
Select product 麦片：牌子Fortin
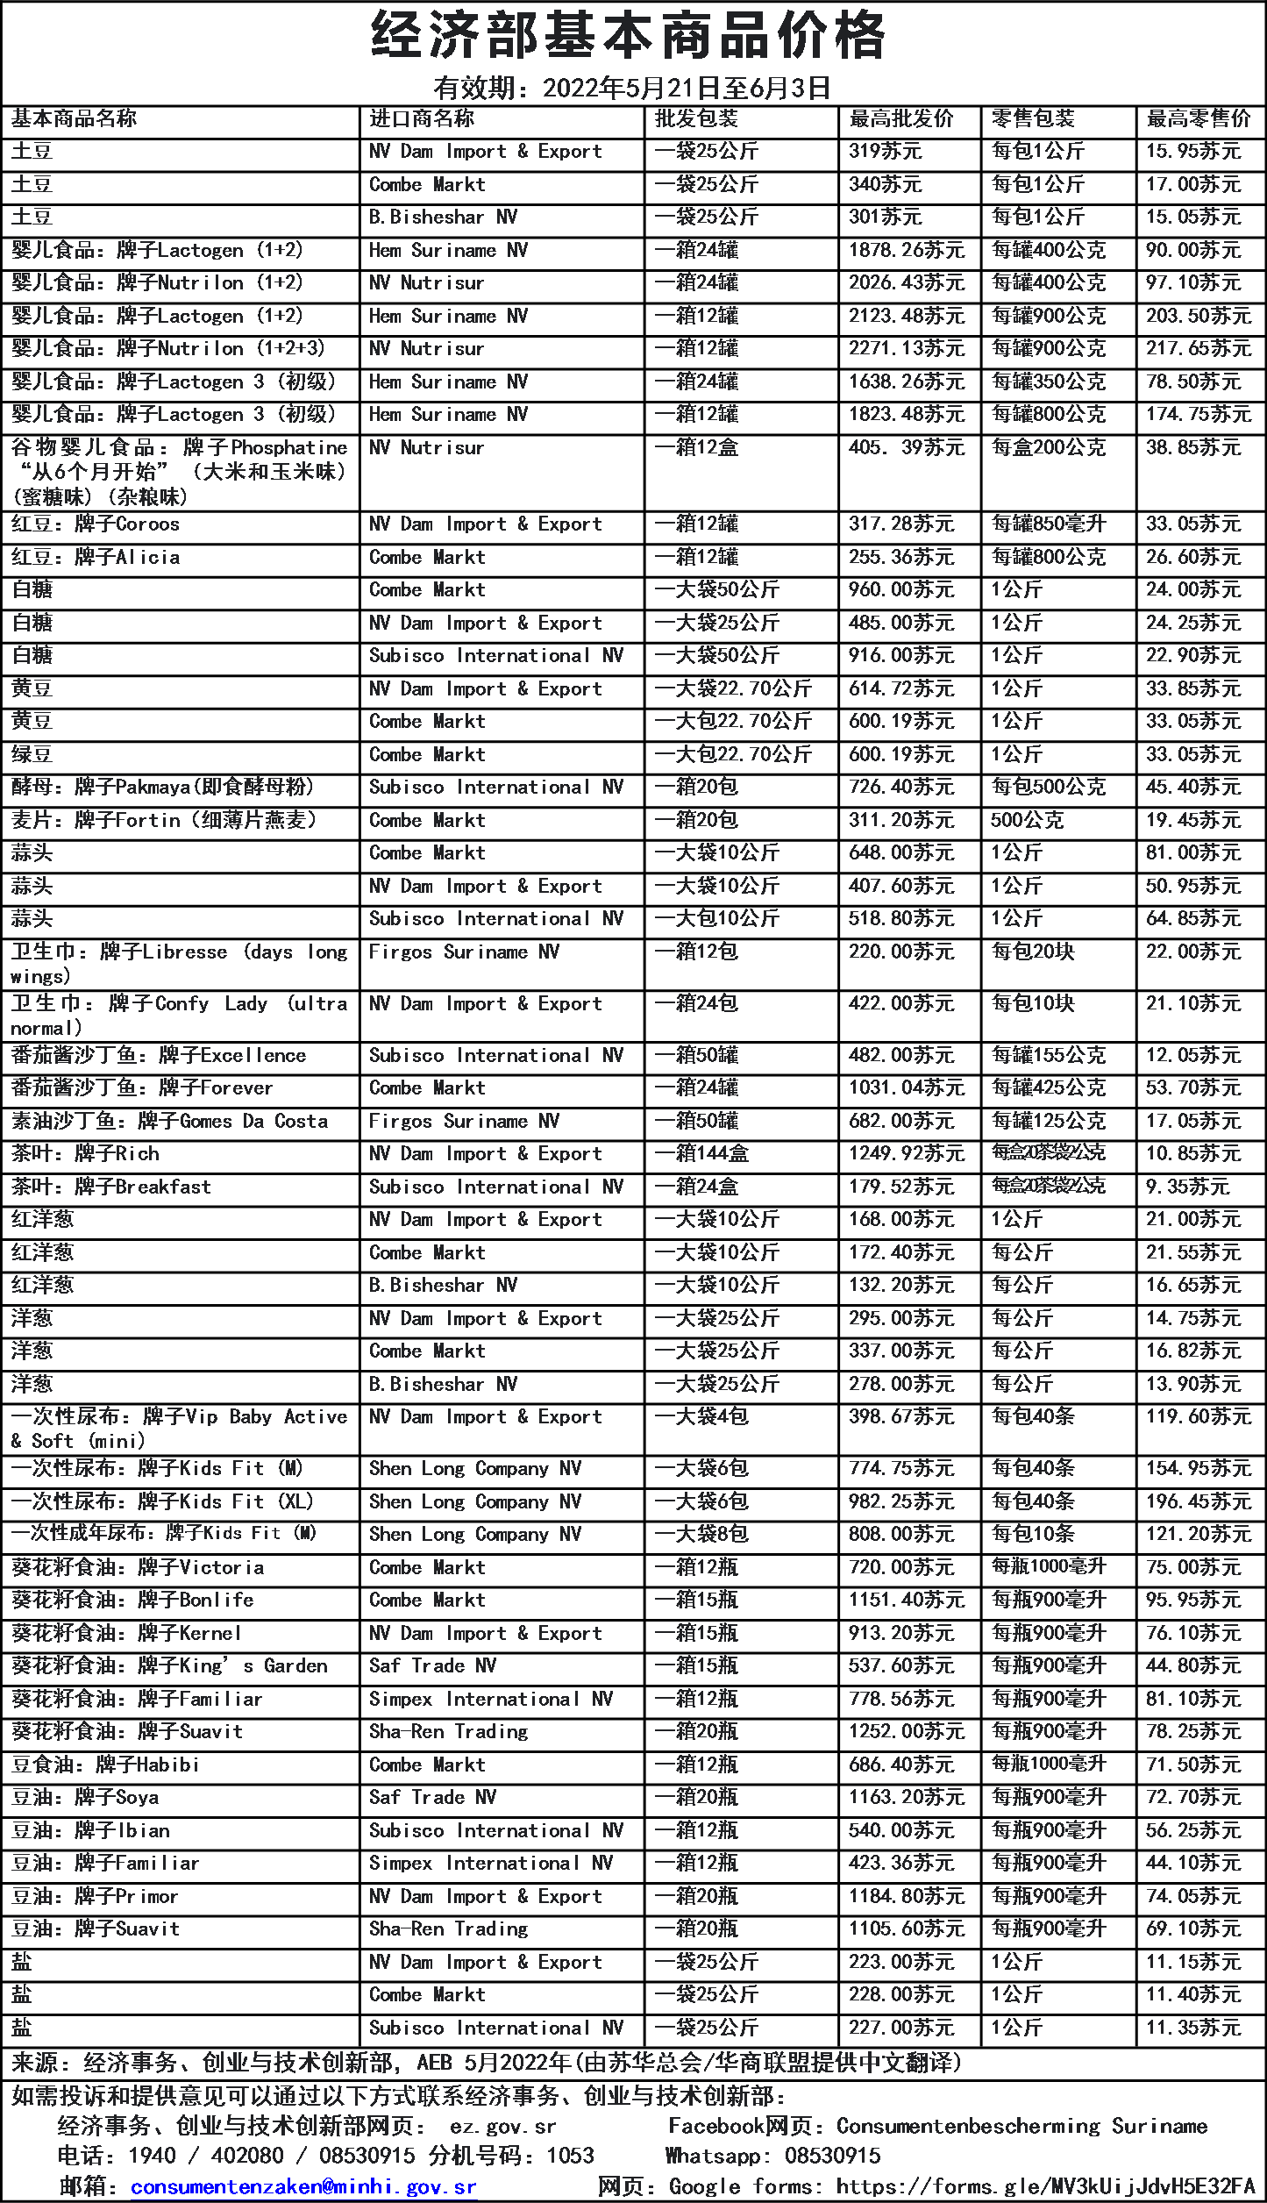tap(164, 820)
